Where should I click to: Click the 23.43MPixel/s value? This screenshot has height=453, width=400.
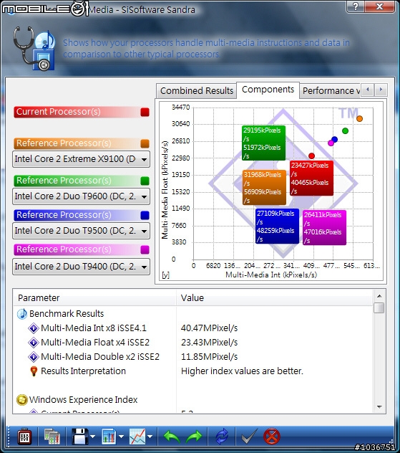pos(209,343)
